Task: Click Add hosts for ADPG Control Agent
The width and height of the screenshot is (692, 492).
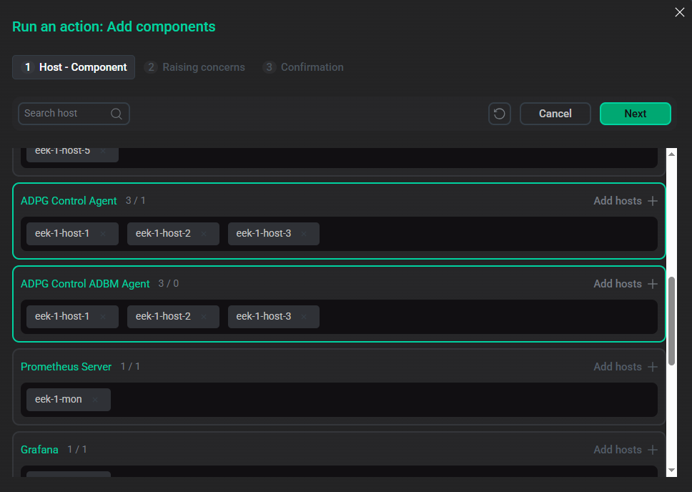Action: [x=625, y=201]
